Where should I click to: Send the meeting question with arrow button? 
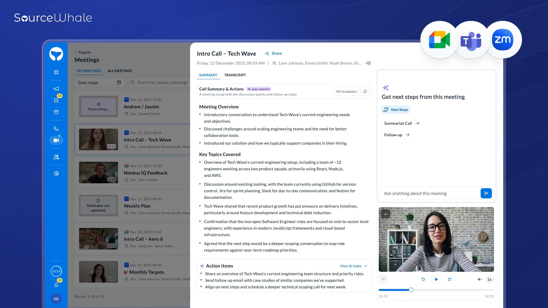click(486, 193)
